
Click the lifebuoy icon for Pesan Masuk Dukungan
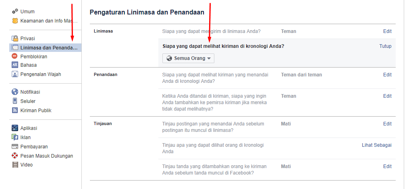[15, 156]
